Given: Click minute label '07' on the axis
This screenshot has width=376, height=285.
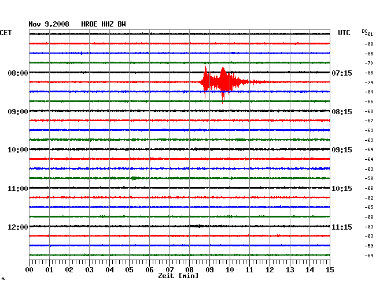Looking at the screenshot, I should pyautogui.click(x=169, y=270).
